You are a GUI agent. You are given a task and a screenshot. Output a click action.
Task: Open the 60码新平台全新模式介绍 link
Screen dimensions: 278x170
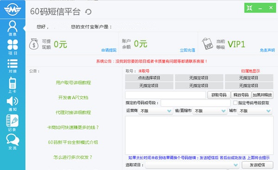73,142
